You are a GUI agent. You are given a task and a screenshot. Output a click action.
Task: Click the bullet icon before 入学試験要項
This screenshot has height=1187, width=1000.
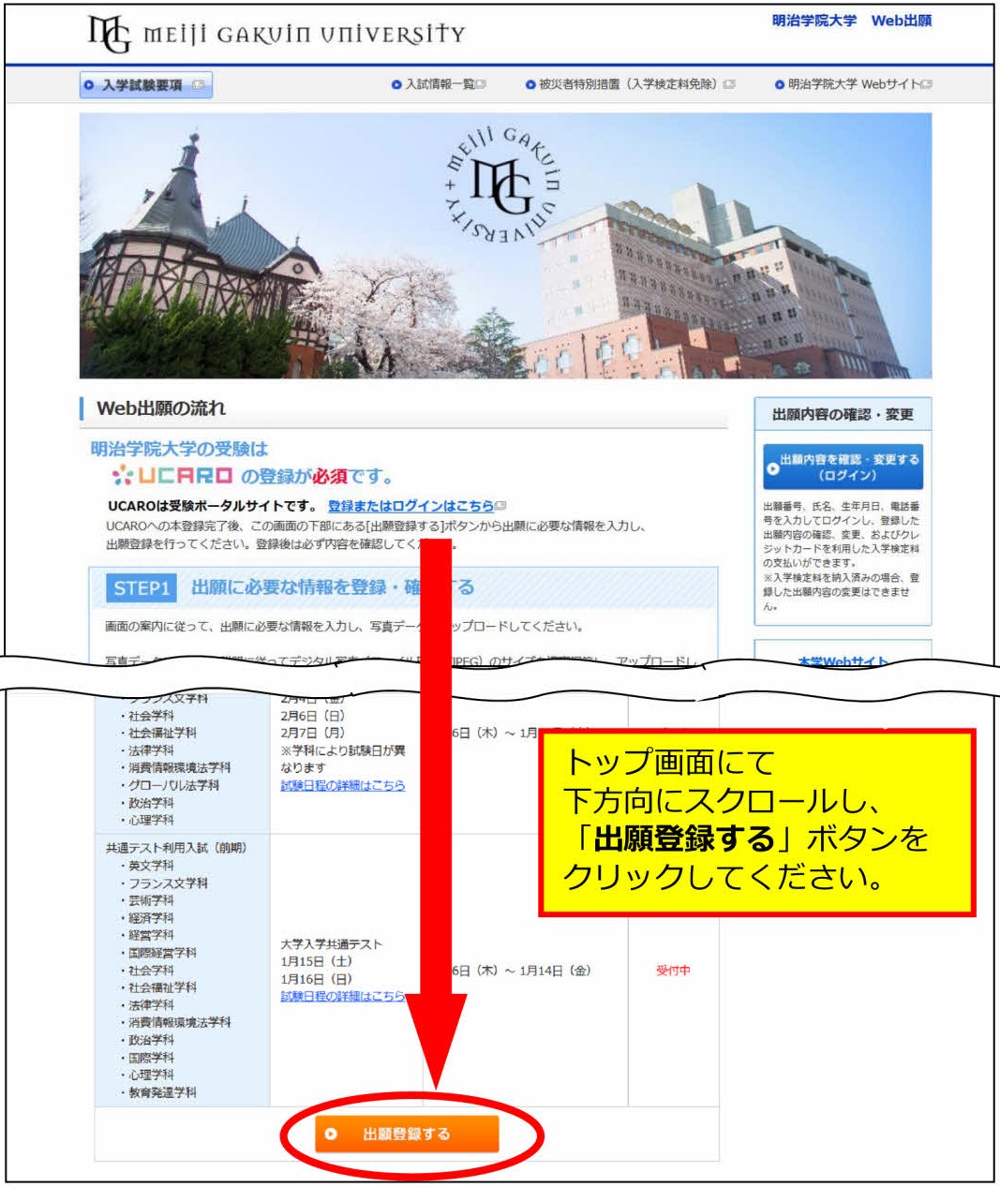[89, 85]
